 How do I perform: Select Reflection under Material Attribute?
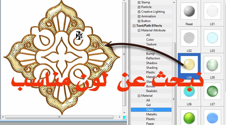[153, 58]
